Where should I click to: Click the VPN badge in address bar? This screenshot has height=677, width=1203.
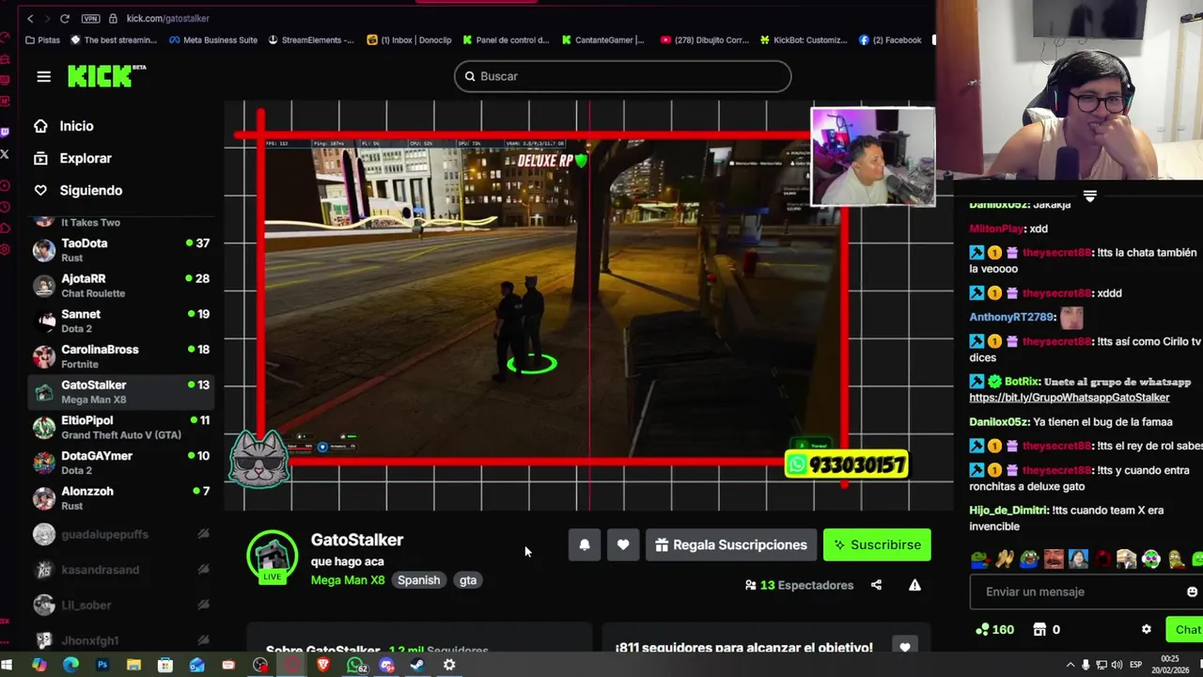[90, 18]
